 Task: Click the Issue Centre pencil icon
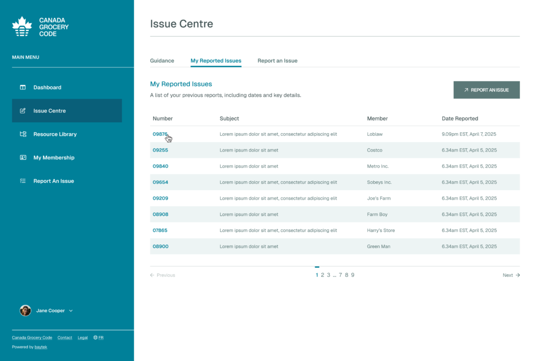pyautogui.click(x=23, y=111)
